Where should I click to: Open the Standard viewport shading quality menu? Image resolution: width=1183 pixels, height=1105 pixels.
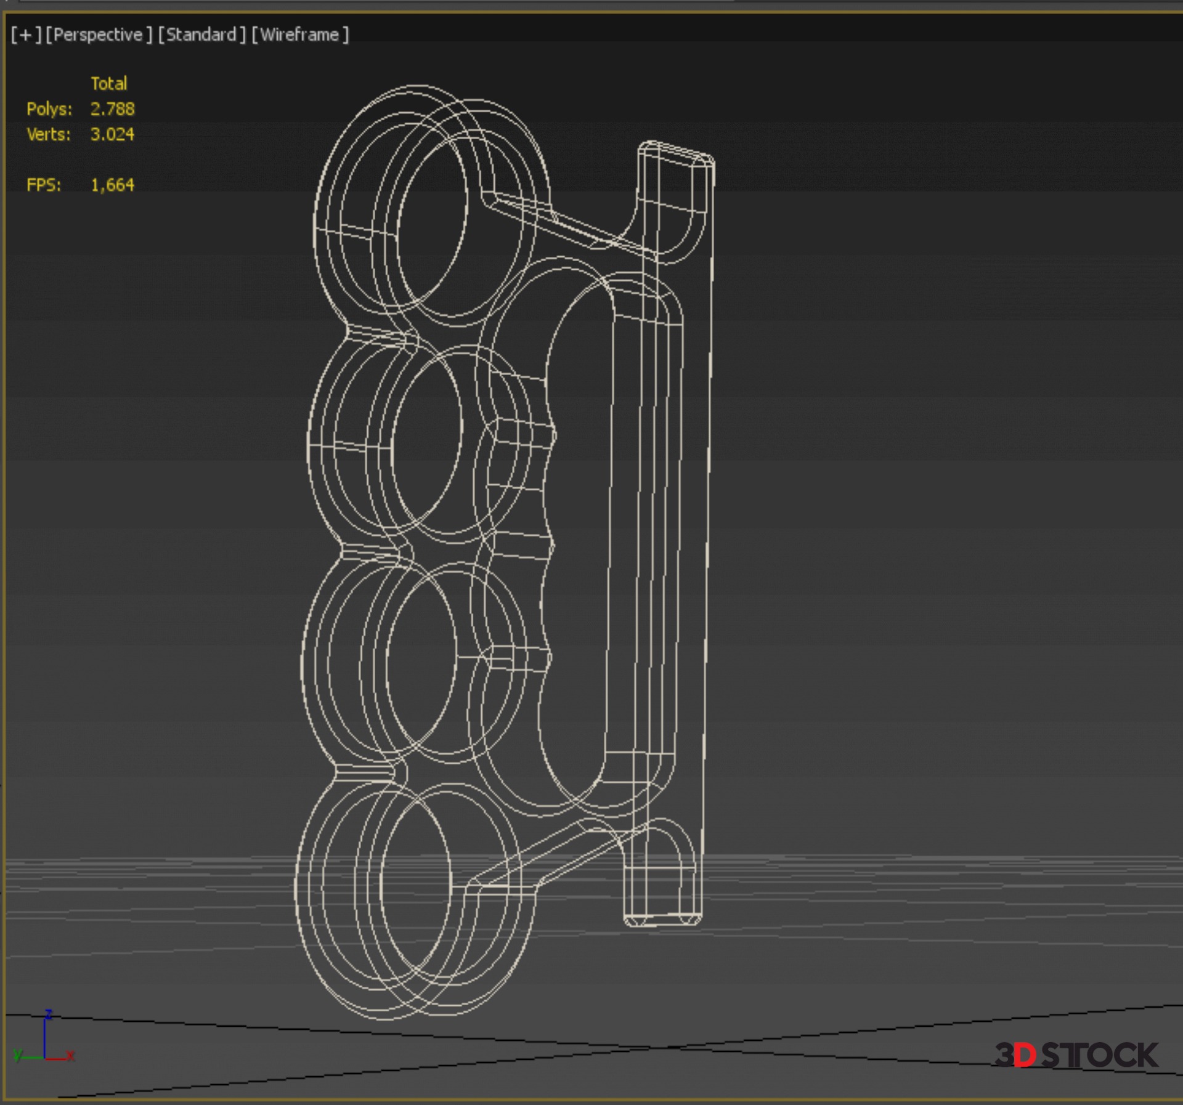[202, 35]
